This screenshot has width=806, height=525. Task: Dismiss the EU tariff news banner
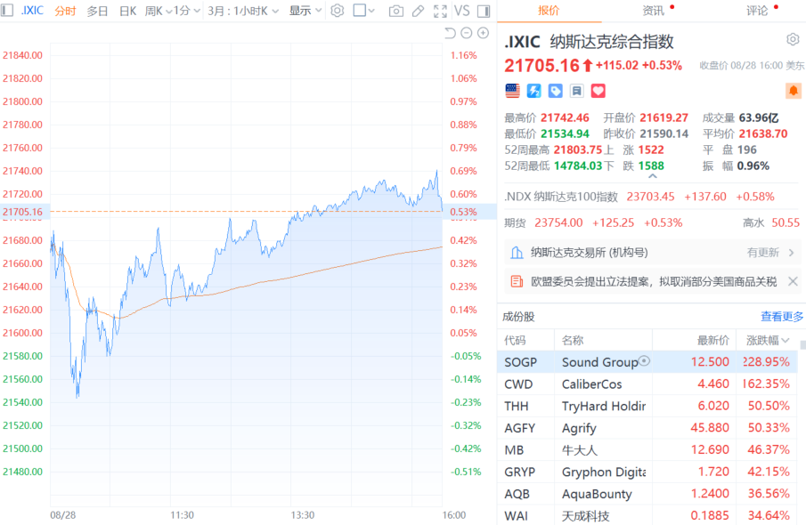tap(793, 281)
